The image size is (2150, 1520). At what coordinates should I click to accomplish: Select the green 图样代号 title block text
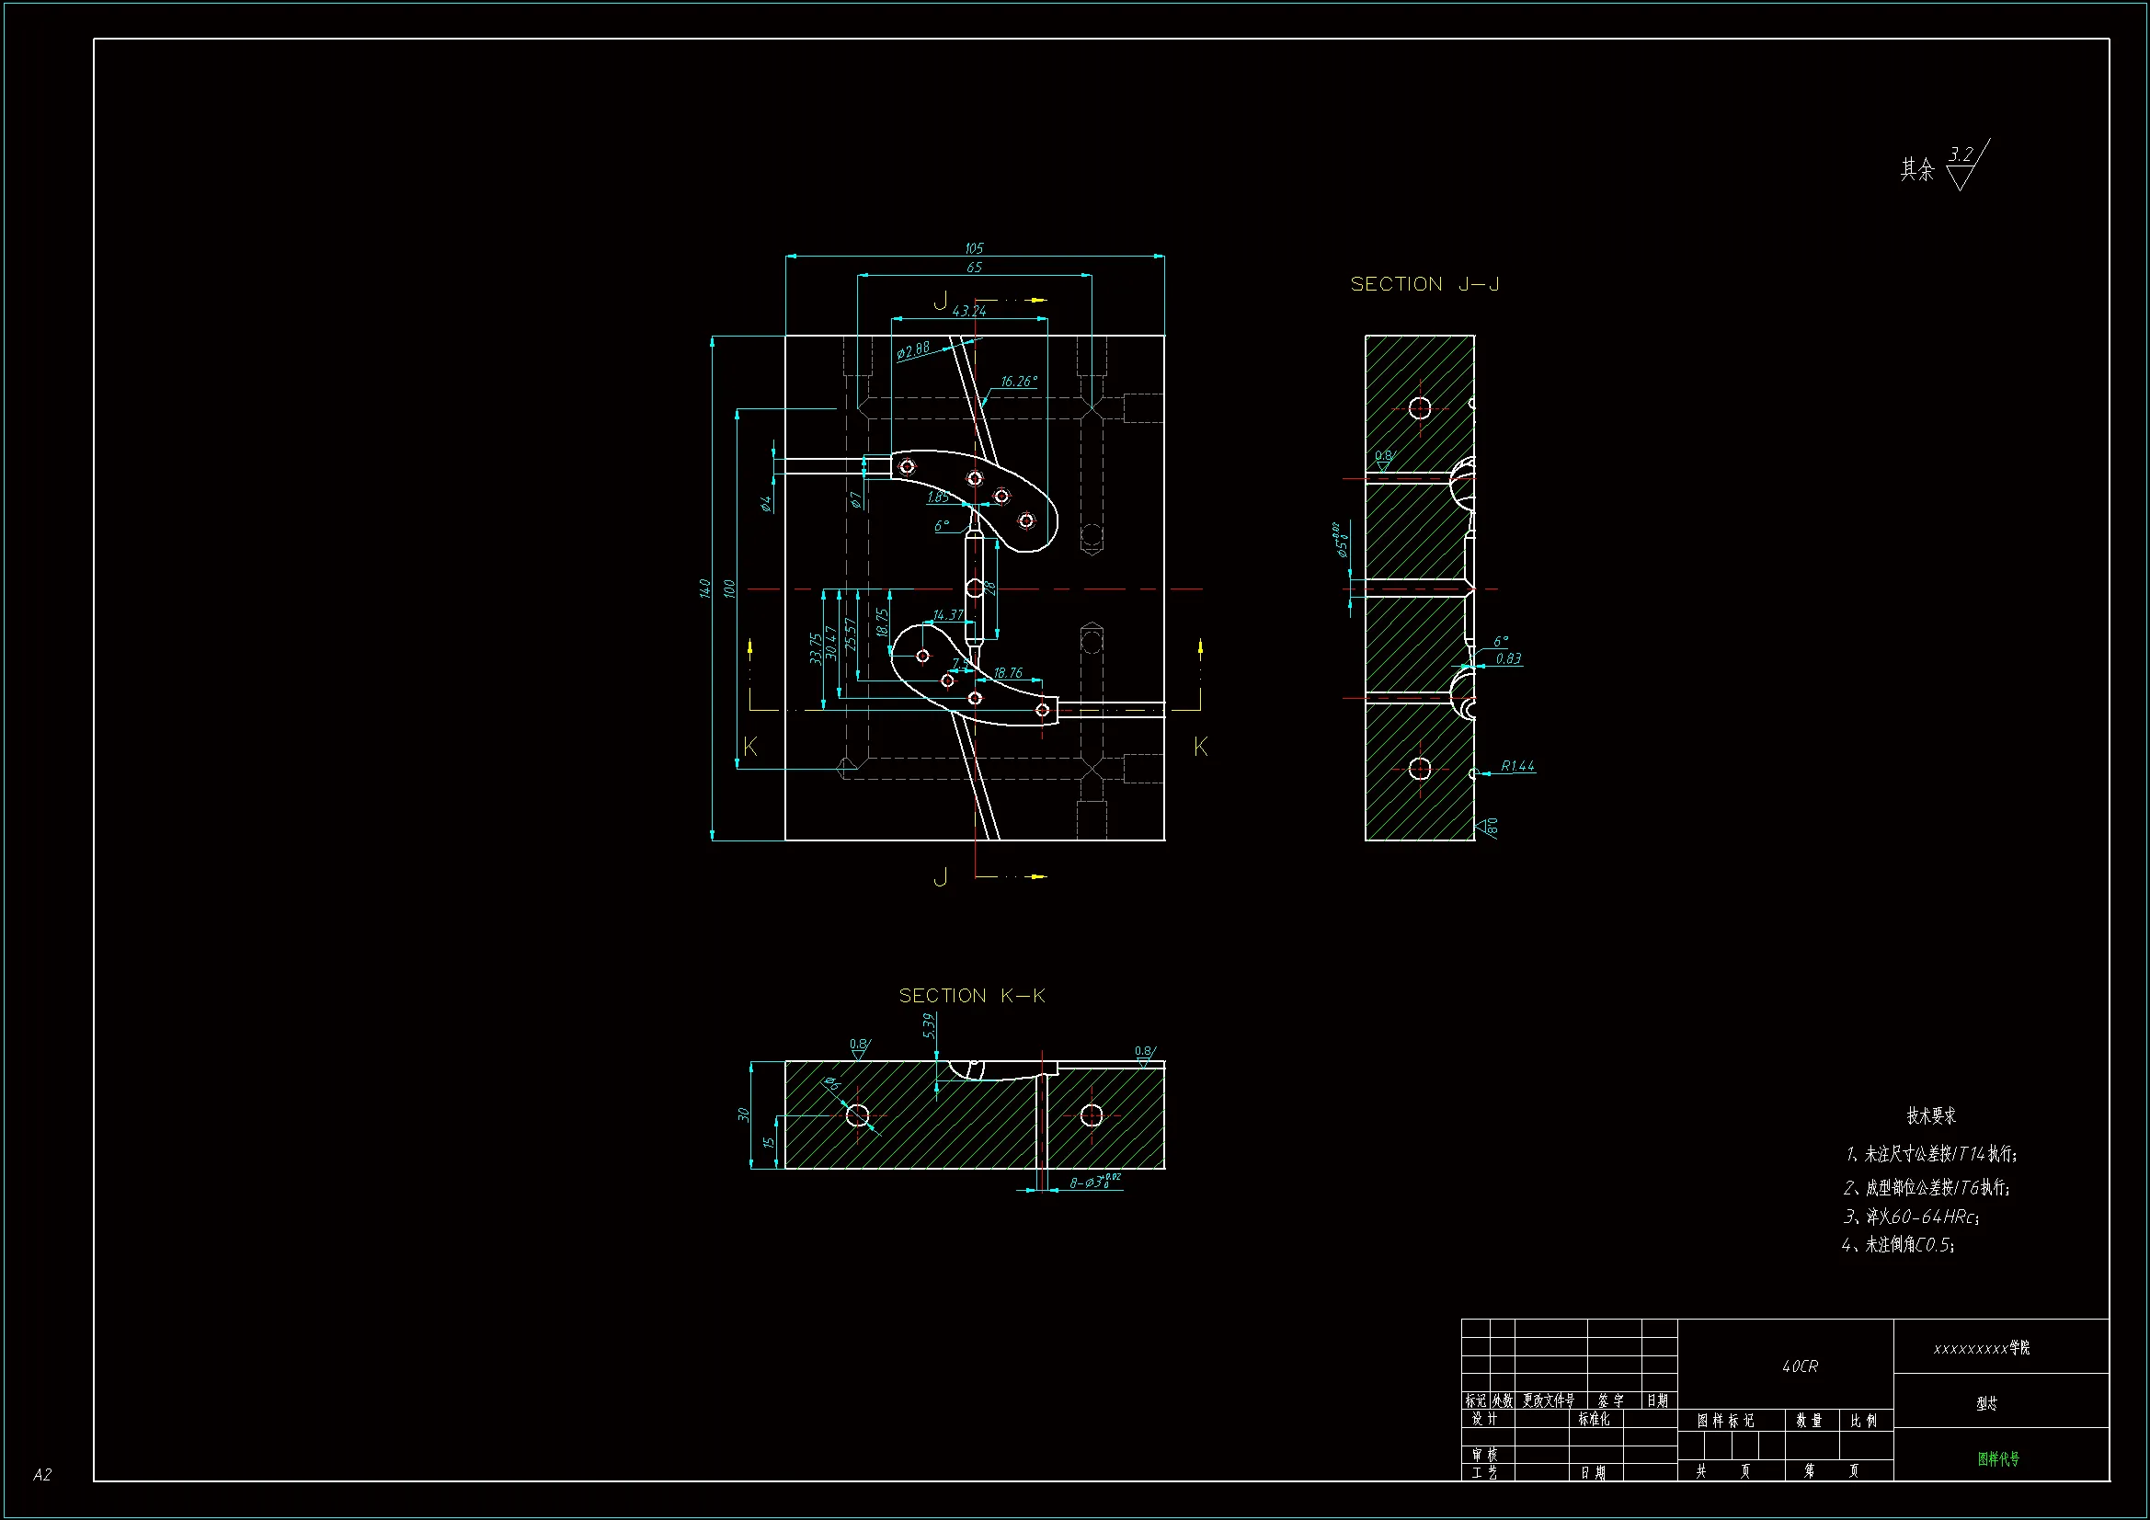[1998, 1458]
